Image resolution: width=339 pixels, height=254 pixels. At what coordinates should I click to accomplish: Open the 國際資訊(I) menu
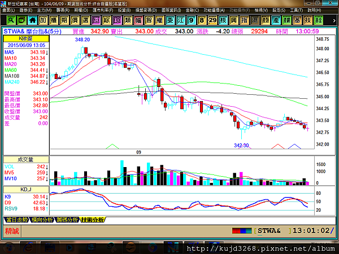171,10
